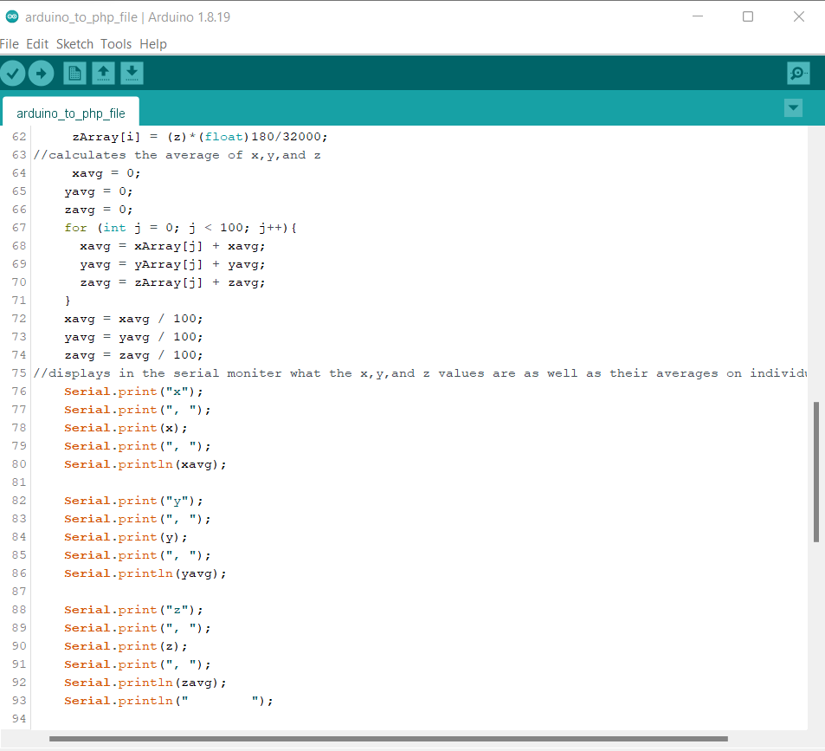Expand the tab options dropdown arrow
The width and height of the screenshot is (825, 751).
[x=793, y=108]
